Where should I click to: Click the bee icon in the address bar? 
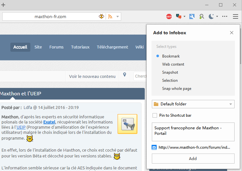pyautogui.click(x=101, y=16)
